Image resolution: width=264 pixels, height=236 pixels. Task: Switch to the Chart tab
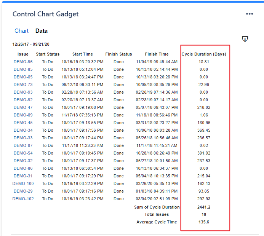click(x=21, y=31)
